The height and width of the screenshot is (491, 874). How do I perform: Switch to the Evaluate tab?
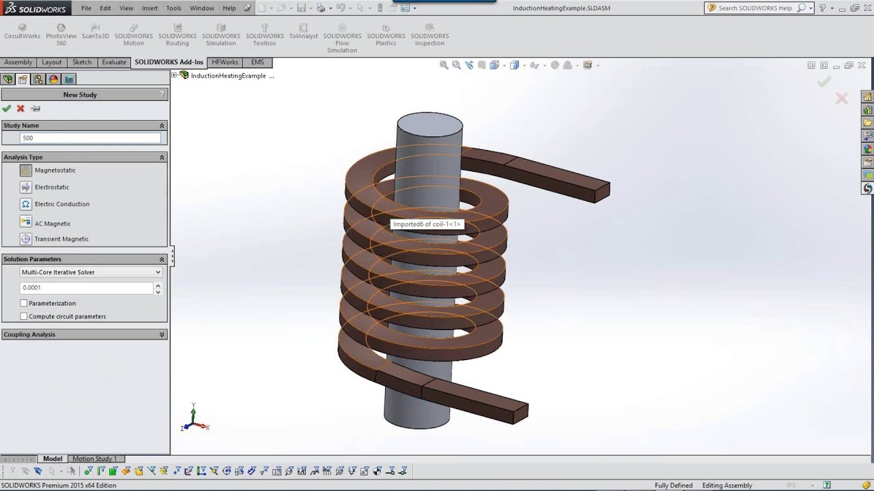click(114, 62)
